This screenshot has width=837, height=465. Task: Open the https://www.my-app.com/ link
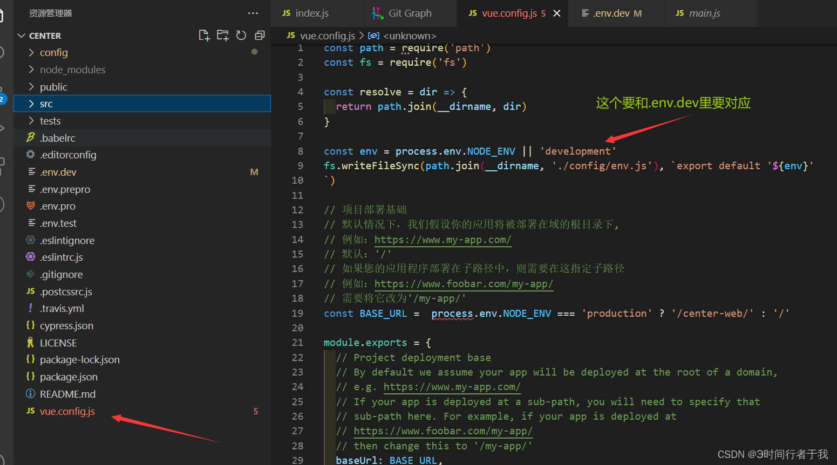[x=443, y=239]
